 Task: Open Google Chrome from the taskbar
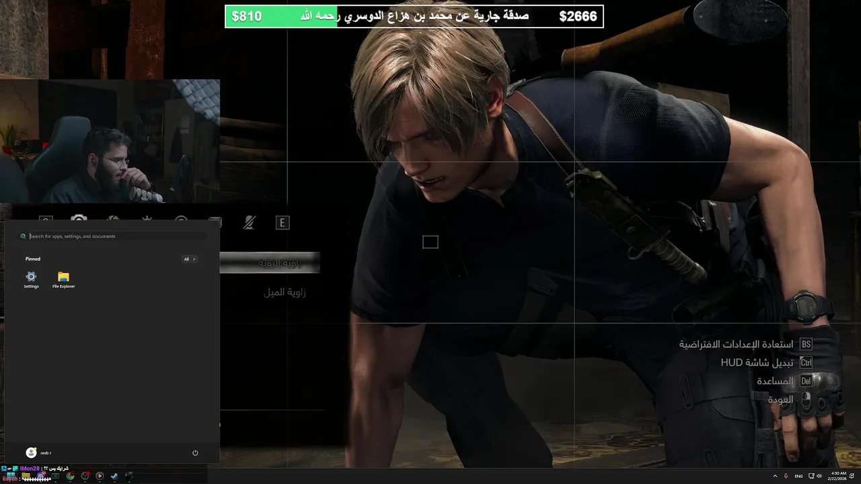[x=70, y=476]
